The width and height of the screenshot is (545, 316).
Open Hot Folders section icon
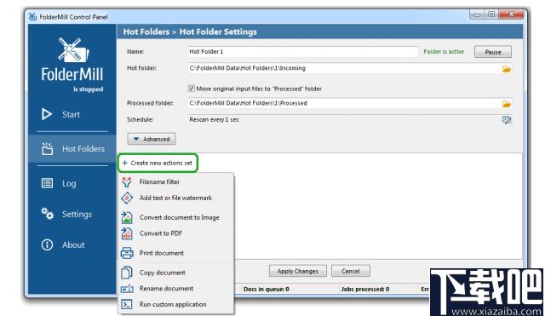coord(48,149)
